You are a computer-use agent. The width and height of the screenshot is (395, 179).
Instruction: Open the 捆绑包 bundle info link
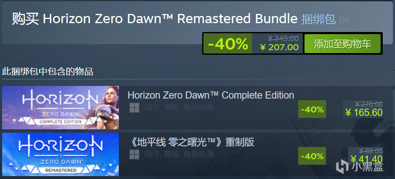(x=318, y=19)
